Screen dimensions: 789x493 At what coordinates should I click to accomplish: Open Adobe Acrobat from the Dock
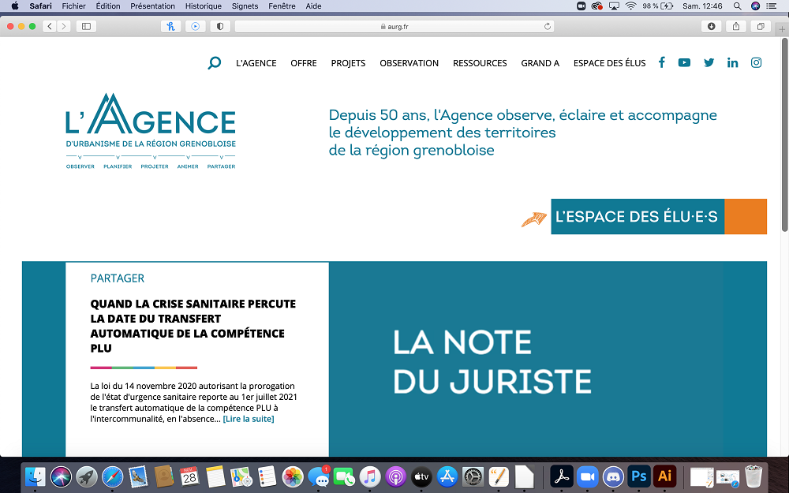562,476
